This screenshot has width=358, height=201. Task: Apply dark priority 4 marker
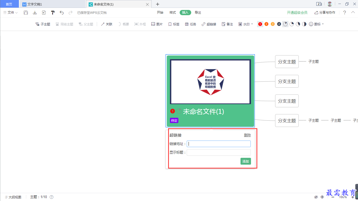pos(279,24)
